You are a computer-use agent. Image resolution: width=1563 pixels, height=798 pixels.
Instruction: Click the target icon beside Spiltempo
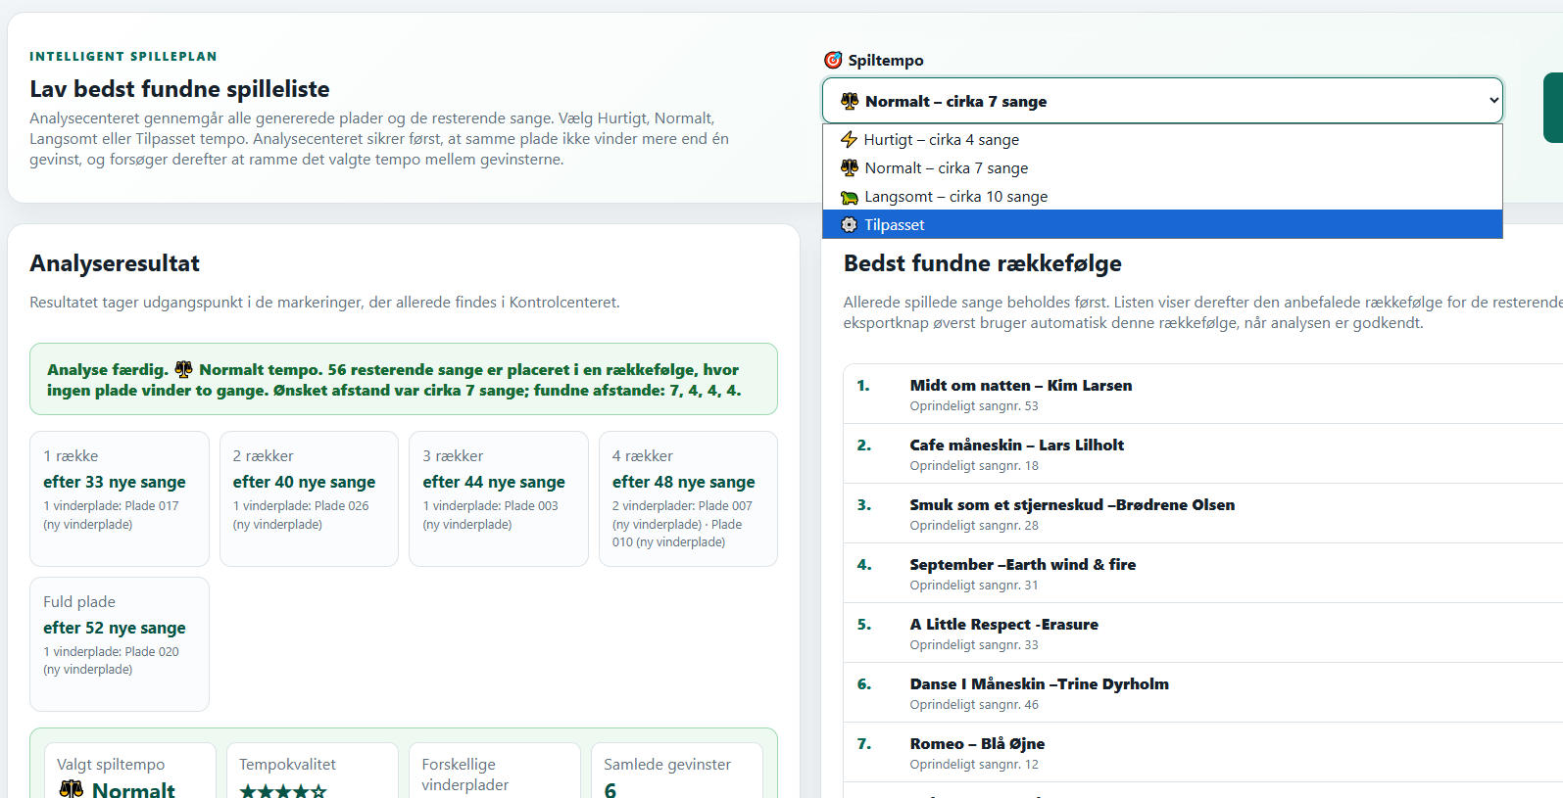[x=833, y=61]
